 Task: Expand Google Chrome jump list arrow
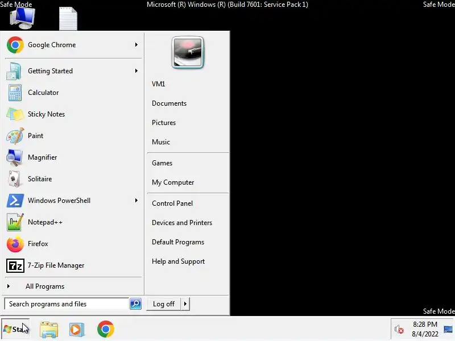pyautogui.click(x=136, y=45)
